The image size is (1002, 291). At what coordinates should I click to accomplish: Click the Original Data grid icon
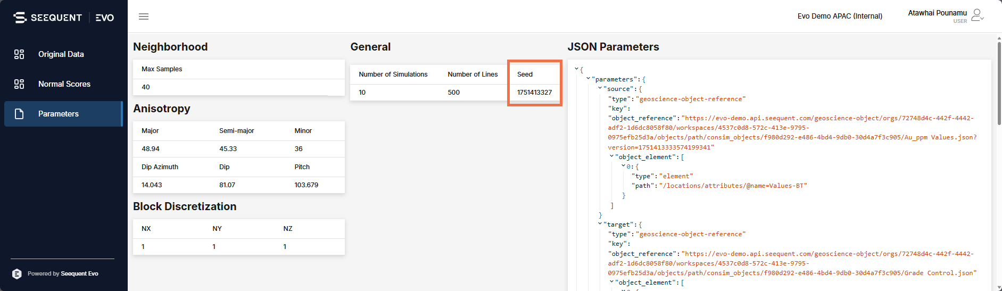pyautogui.click(x=19, y=54)
